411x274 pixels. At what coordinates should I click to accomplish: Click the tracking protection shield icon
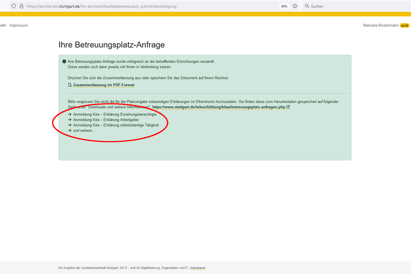click(x=14, y=6)
